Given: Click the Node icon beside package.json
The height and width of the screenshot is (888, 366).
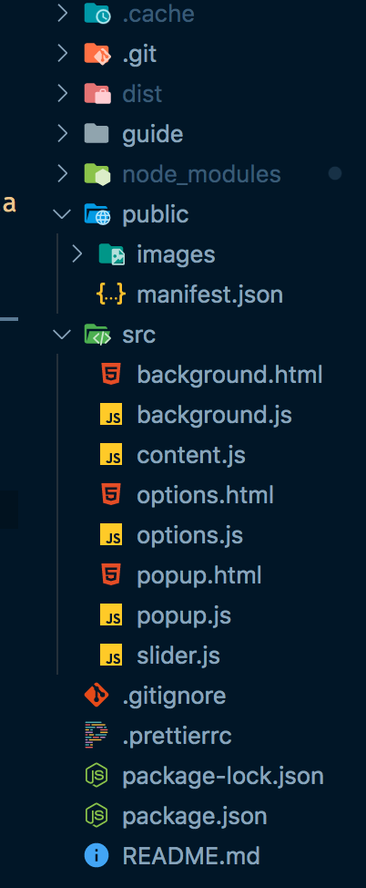Looking at the screenshot, I should pyautogui.click(x=97, y=817).
